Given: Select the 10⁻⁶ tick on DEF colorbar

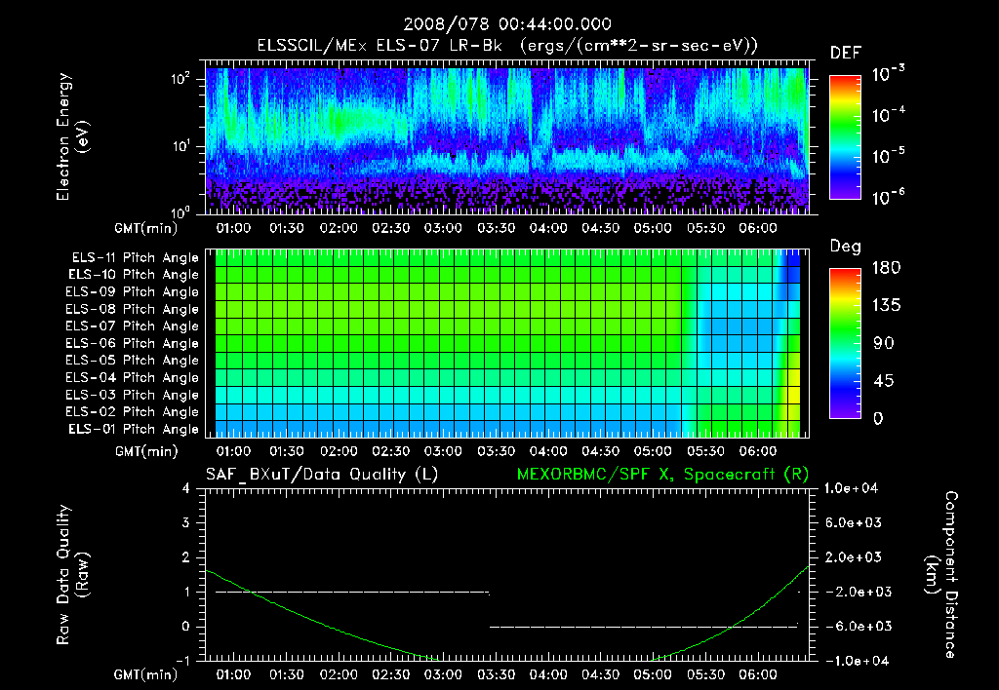Looking at the screenshot, I should coord(888,197).
